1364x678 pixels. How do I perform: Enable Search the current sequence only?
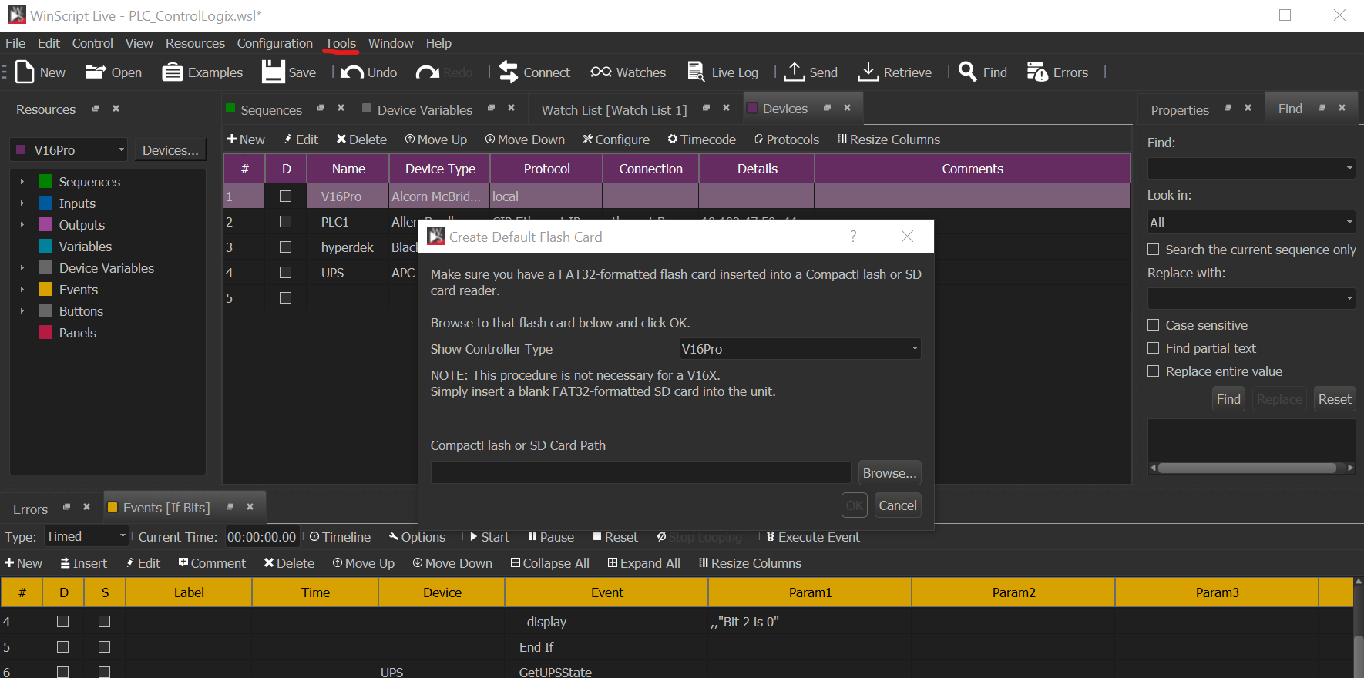(1153, 250)
